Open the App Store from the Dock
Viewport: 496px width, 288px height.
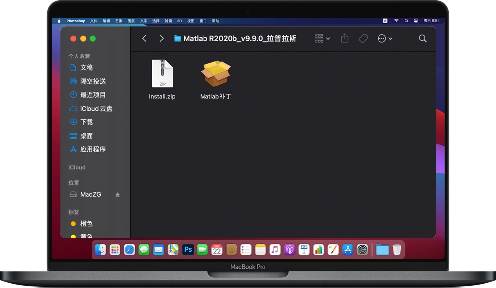click(348, 250)
